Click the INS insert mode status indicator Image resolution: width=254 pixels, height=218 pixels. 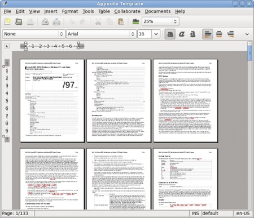click(195, 213)
